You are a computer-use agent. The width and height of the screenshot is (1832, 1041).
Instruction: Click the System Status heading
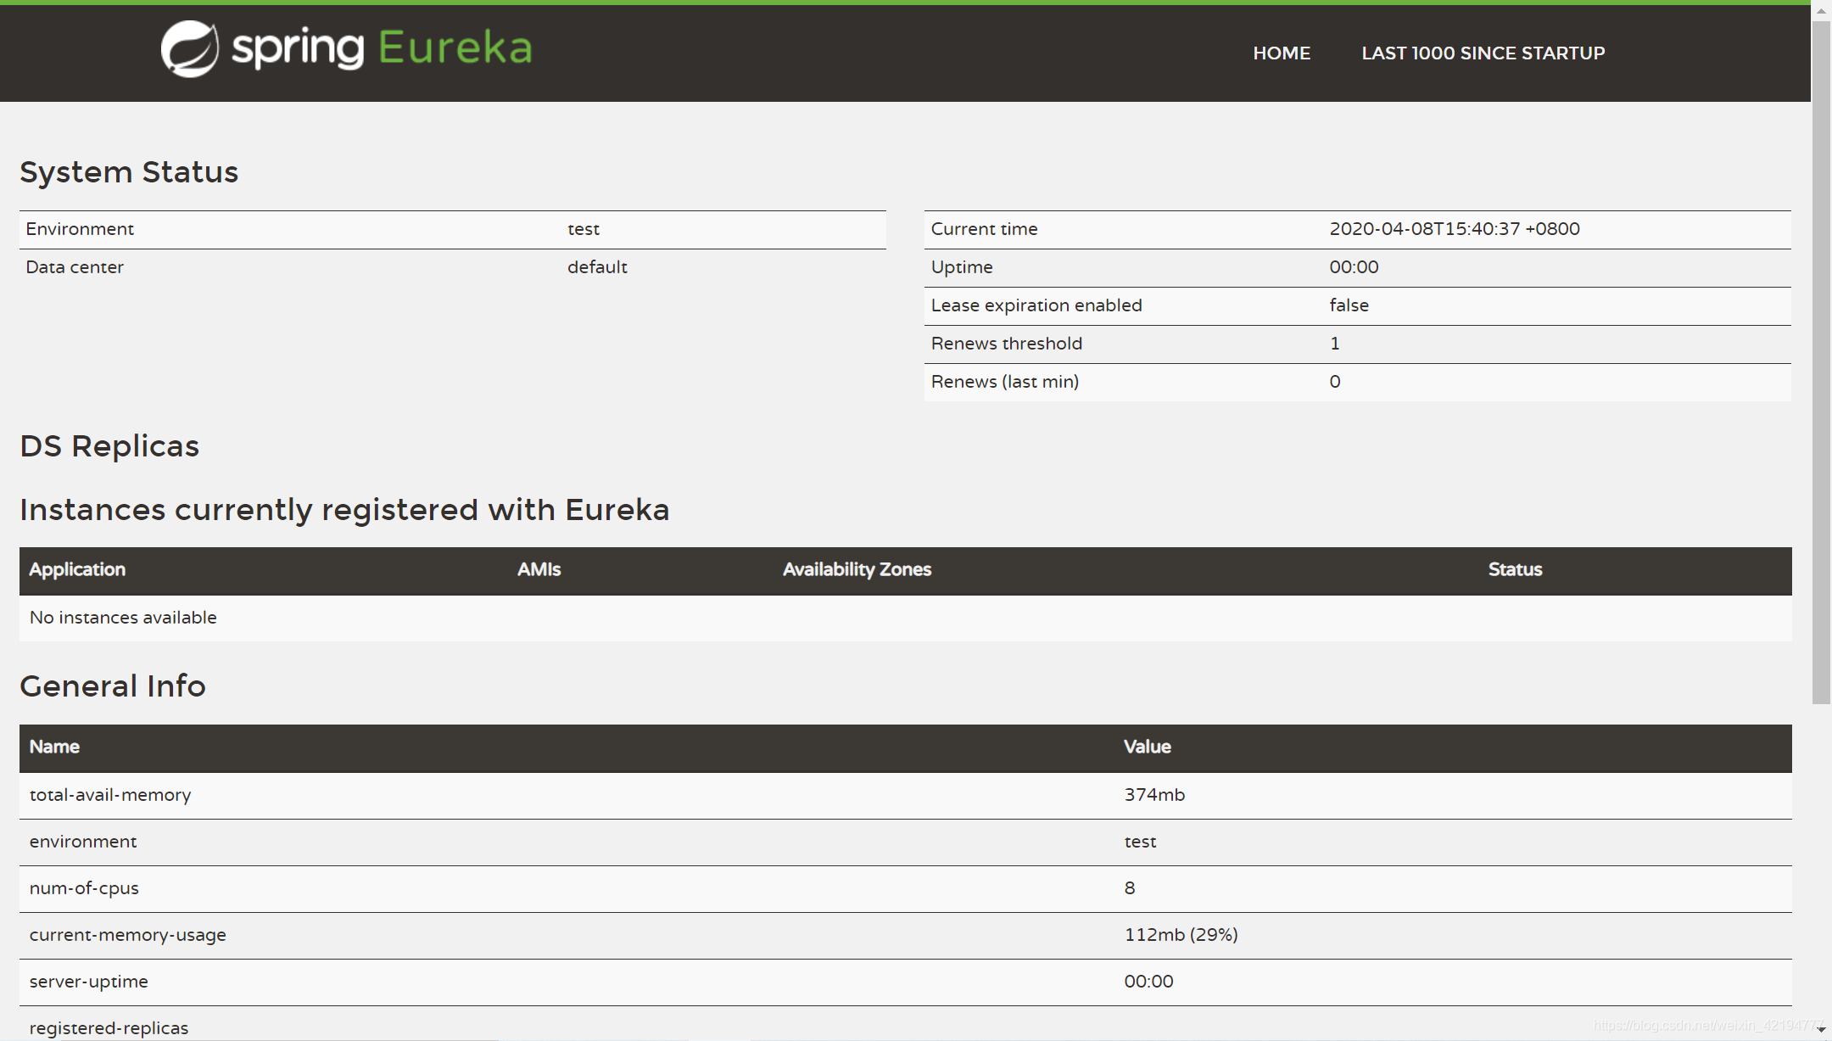click(129, 172)
